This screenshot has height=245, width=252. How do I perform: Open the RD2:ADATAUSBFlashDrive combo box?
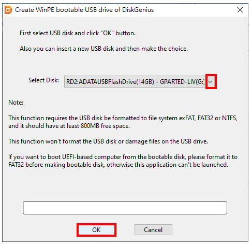pyautogui.click(x=140, y=82)
